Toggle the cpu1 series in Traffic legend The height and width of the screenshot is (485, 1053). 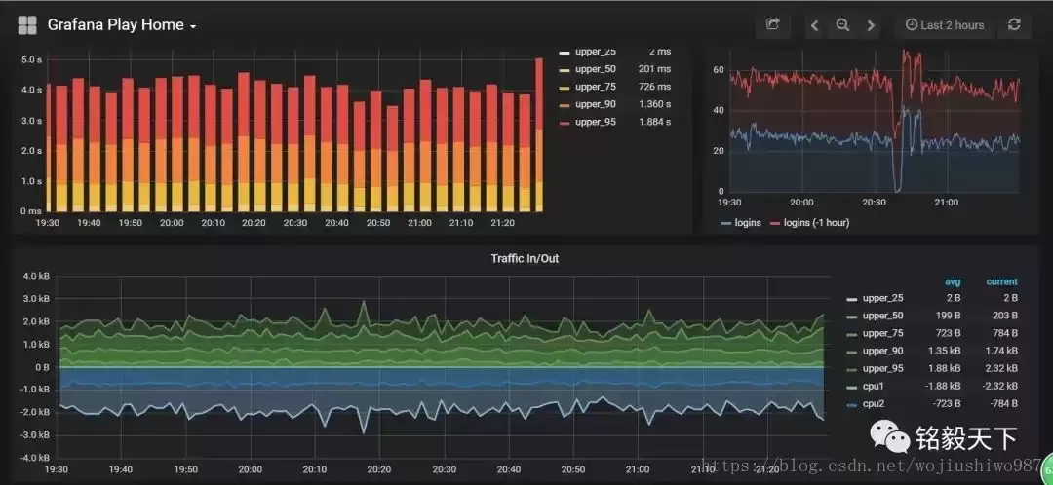point(875,387)
